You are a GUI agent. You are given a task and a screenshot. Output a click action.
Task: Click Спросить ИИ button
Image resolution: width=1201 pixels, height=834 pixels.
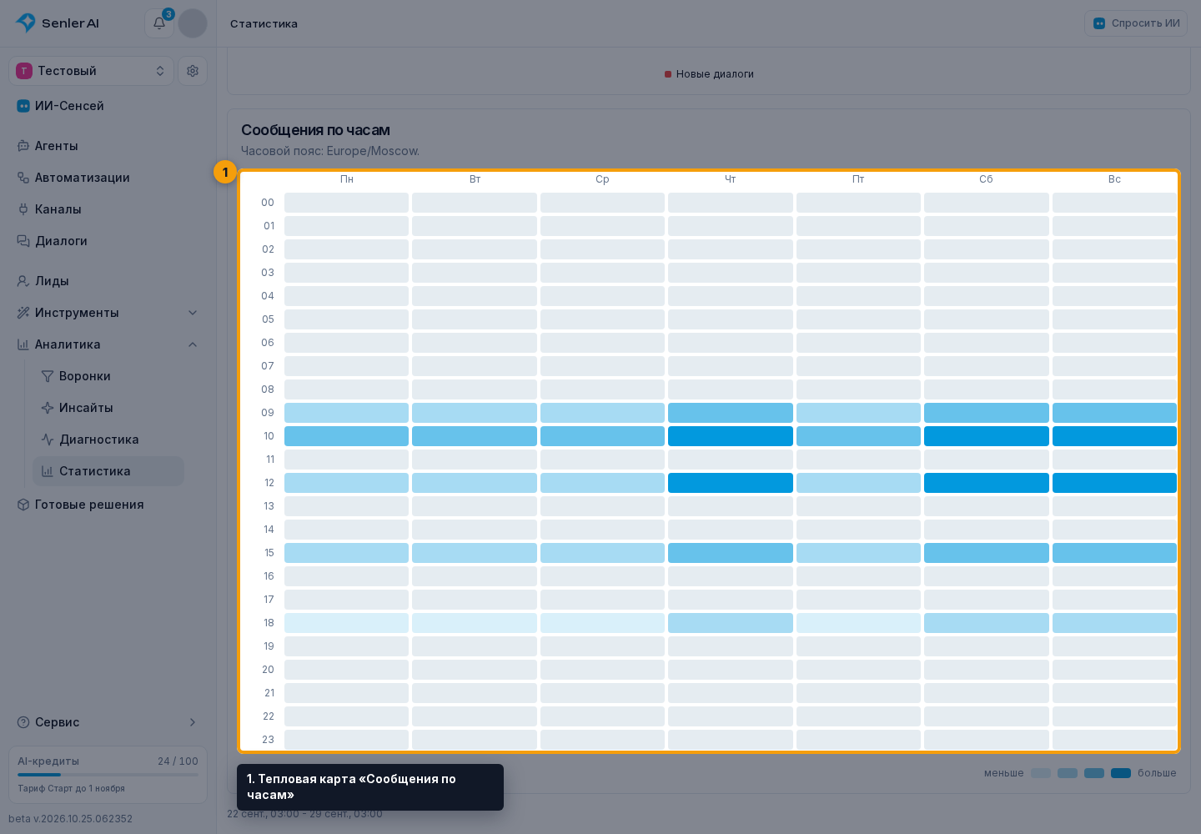tap(1136, 23)
